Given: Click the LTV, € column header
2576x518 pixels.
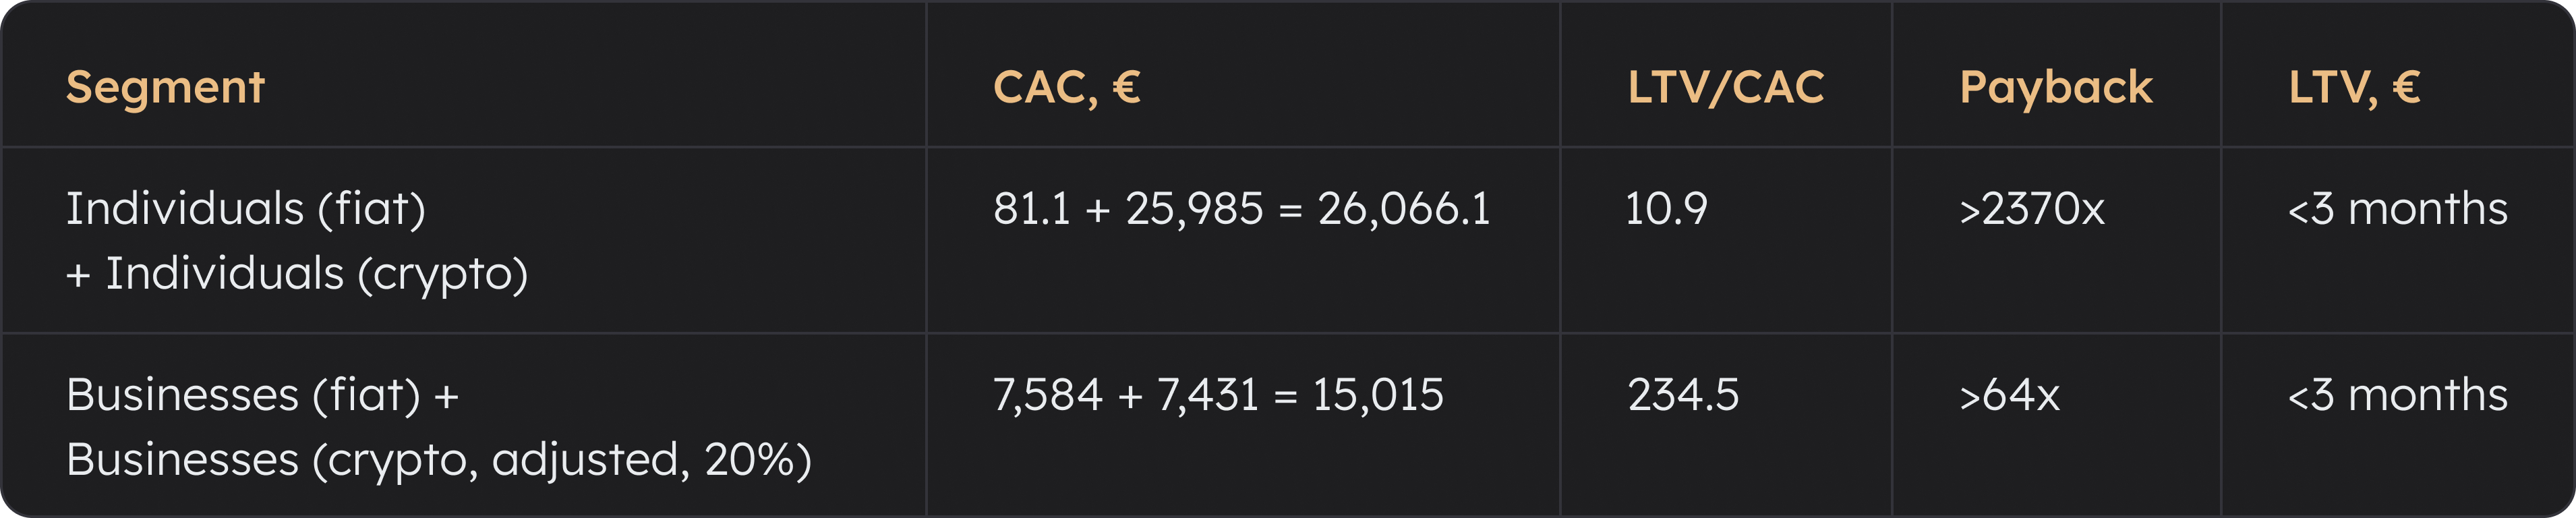Looking at the screenshot, I should pos(2354,88).
